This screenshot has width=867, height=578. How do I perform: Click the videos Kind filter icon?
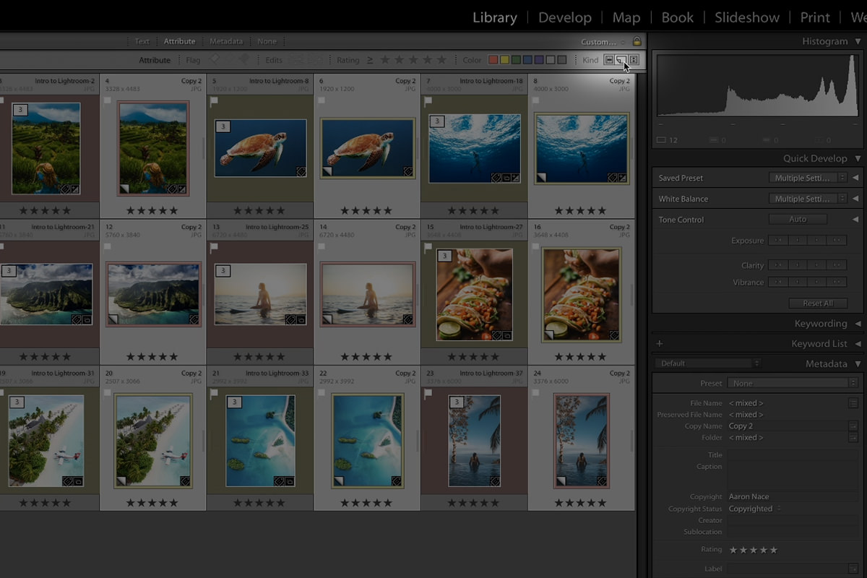point(634,59)
